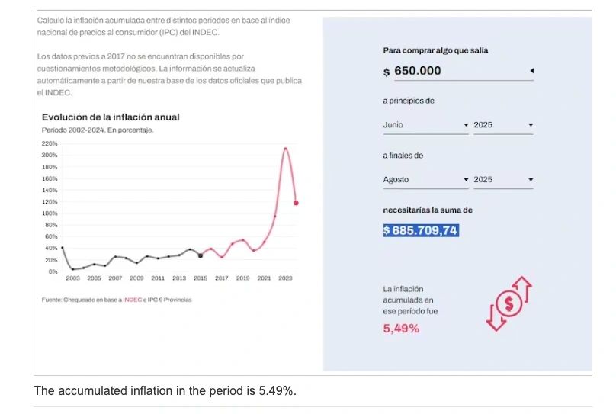The width and height of the screenshot is (616, 414).
Task: Click the 'Evolución de la inflación anual' title
Action: (x=111, y=117)
